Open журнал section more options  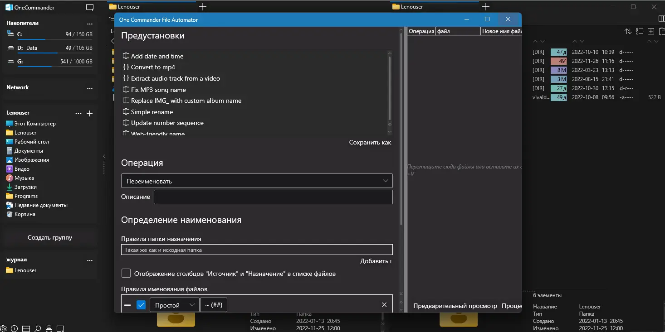90,260
